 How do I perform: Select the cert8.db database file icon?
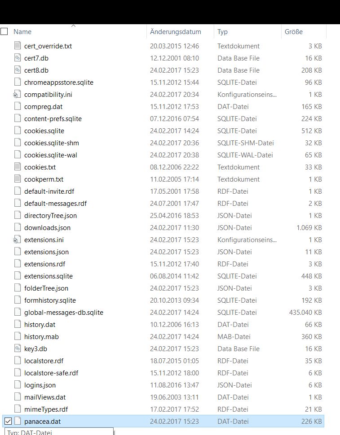pos(18,70)
